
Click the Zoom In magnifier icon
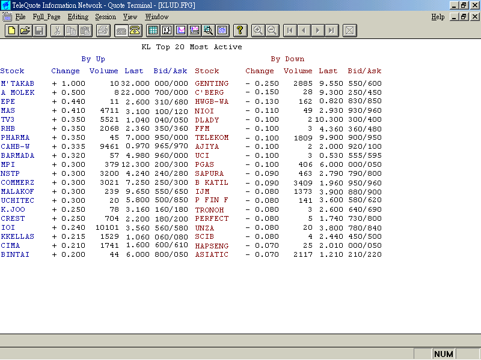click(258, 31)
